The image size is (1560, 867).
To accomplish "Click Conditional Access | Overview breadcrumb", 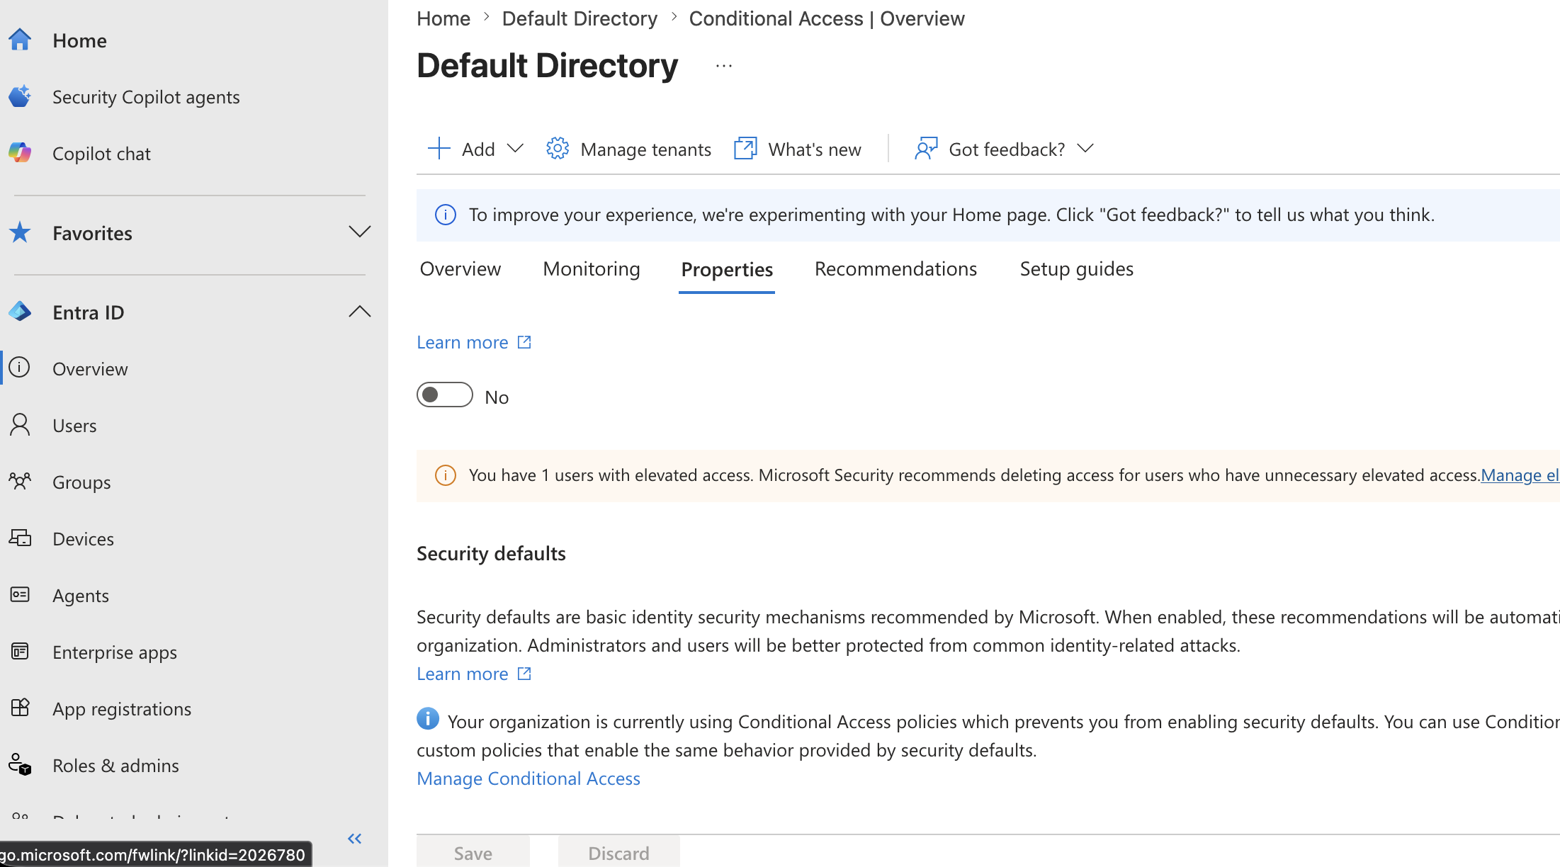I will 827,18.
